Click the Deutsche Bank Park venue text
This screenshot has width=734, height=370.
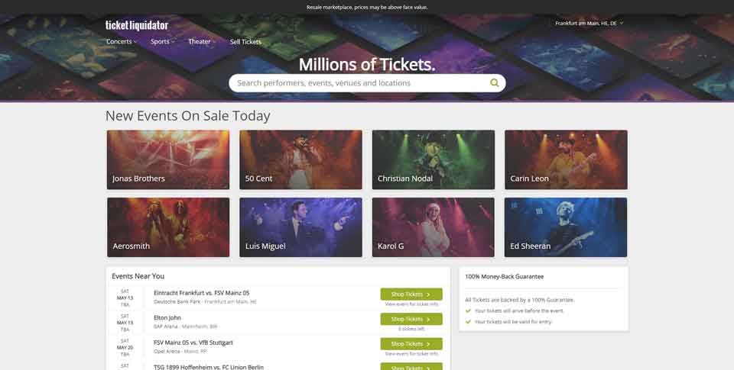click(177, 302)
